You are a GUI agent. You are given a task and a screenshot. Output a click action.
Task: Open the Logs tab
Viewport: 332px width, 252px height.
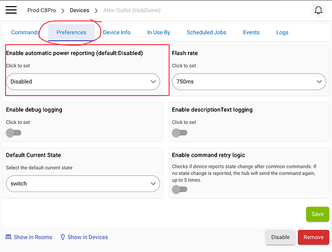pyautogui.click(x=282, y=32)
